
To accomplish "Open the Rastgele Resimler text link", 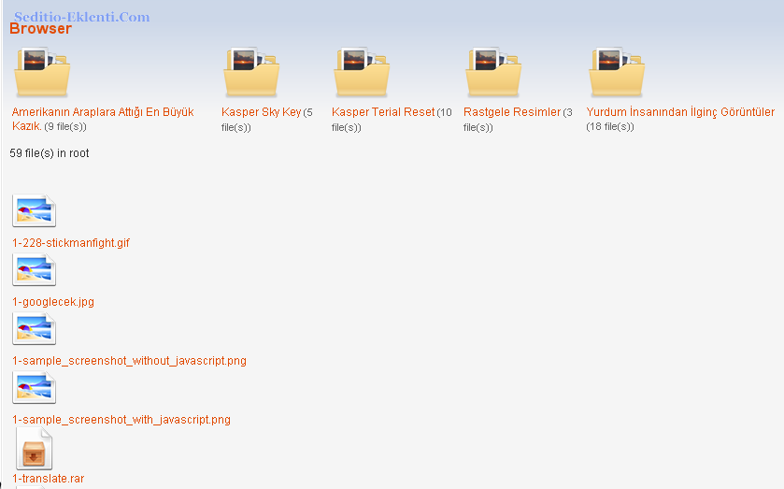I will (x=512, y=112).
